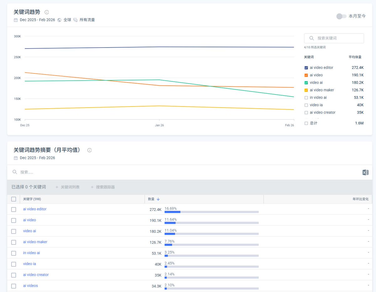The image size is (376, 292).
Task: Click the 7.76% share bar for ai video maker
Action: click(x=211, y=245)
